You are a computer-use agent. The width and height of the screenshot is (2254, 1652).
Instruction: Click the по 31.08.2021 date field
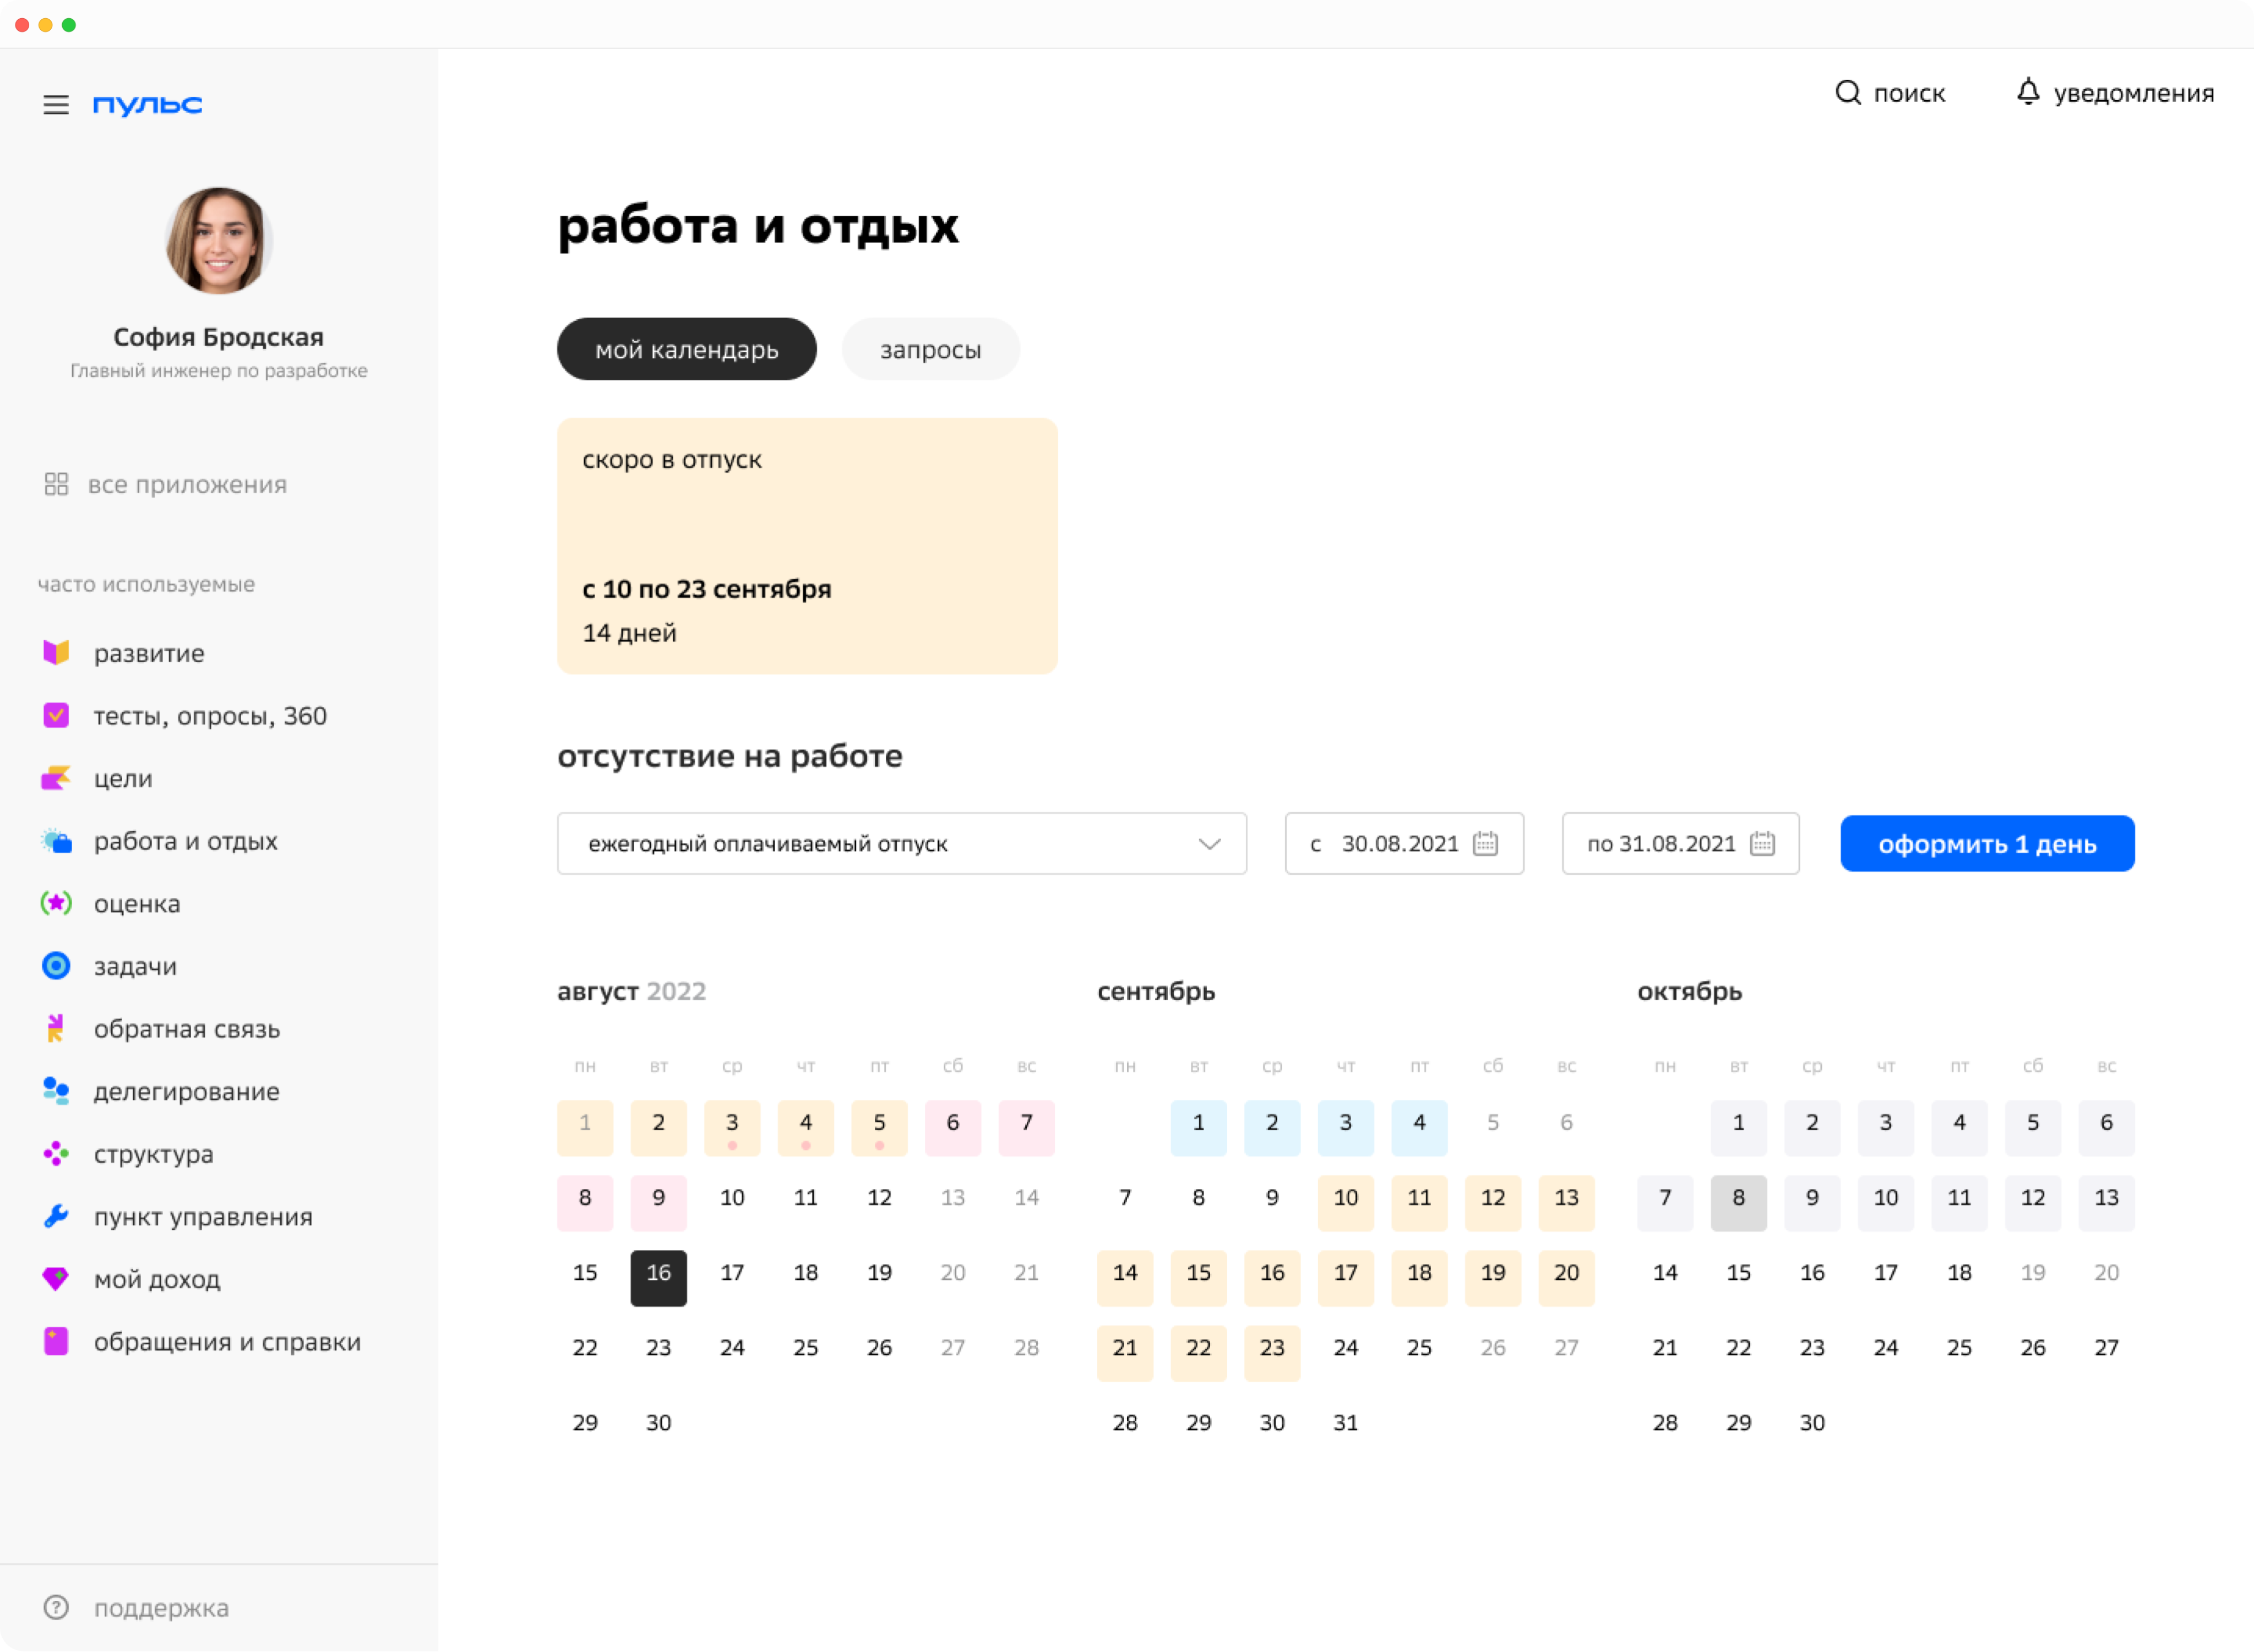[x=1681, y=844]
